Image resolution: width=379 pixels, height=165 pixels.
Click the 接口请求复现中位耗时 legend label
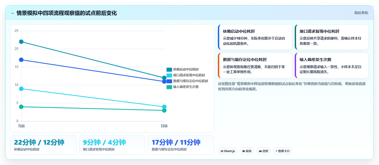(189, 75)
